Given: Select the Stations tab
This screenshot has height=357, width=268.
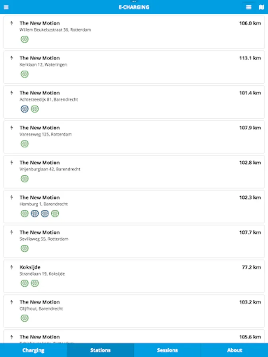Looking at the screenshot, I should tap(100, 350).
